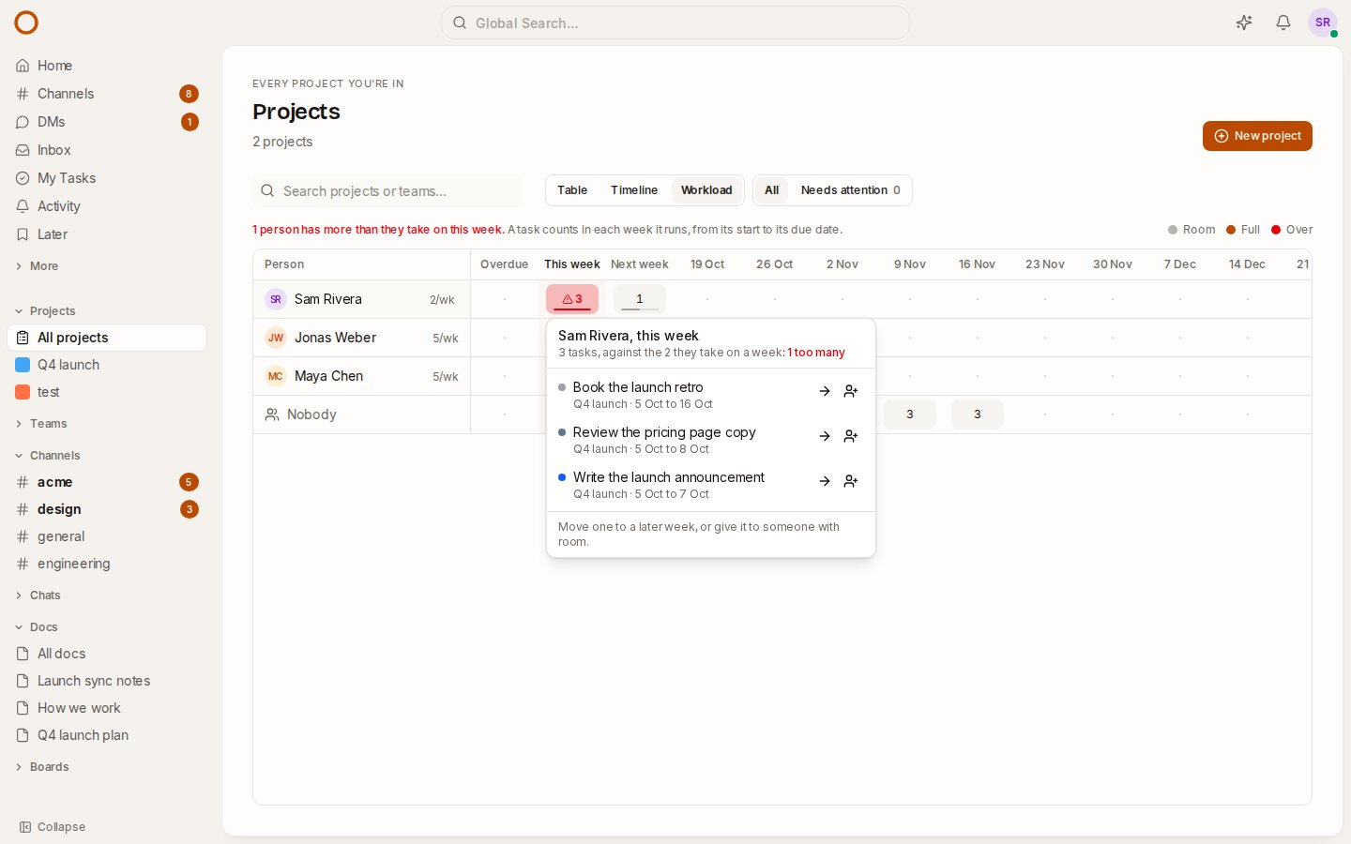The image size is (1351, 844).
Task: Reassign "Write the launch announcement" person icon
Action: coord(851,481)
